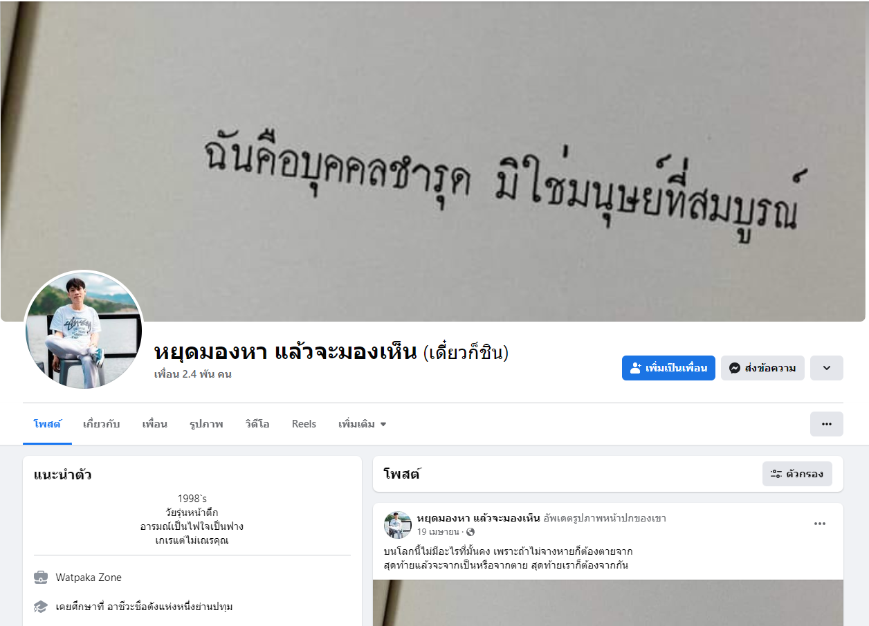Open the three-dots profile options menu
The height and width of the screenshot is (626, 869).
click(827, 424)
